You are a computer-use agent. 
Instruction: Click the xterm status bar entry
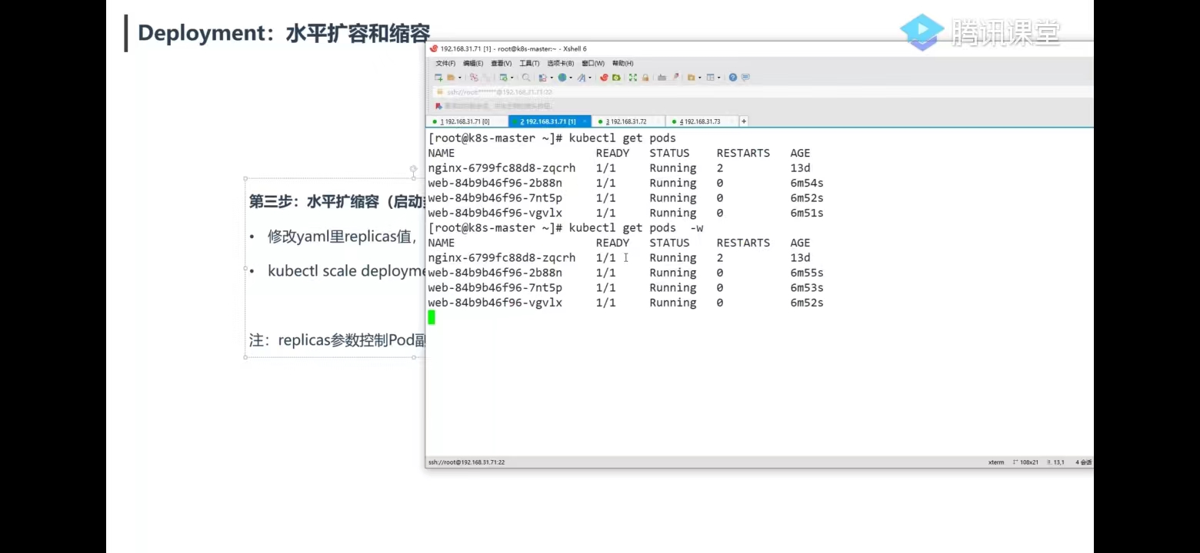click(996, 462)
